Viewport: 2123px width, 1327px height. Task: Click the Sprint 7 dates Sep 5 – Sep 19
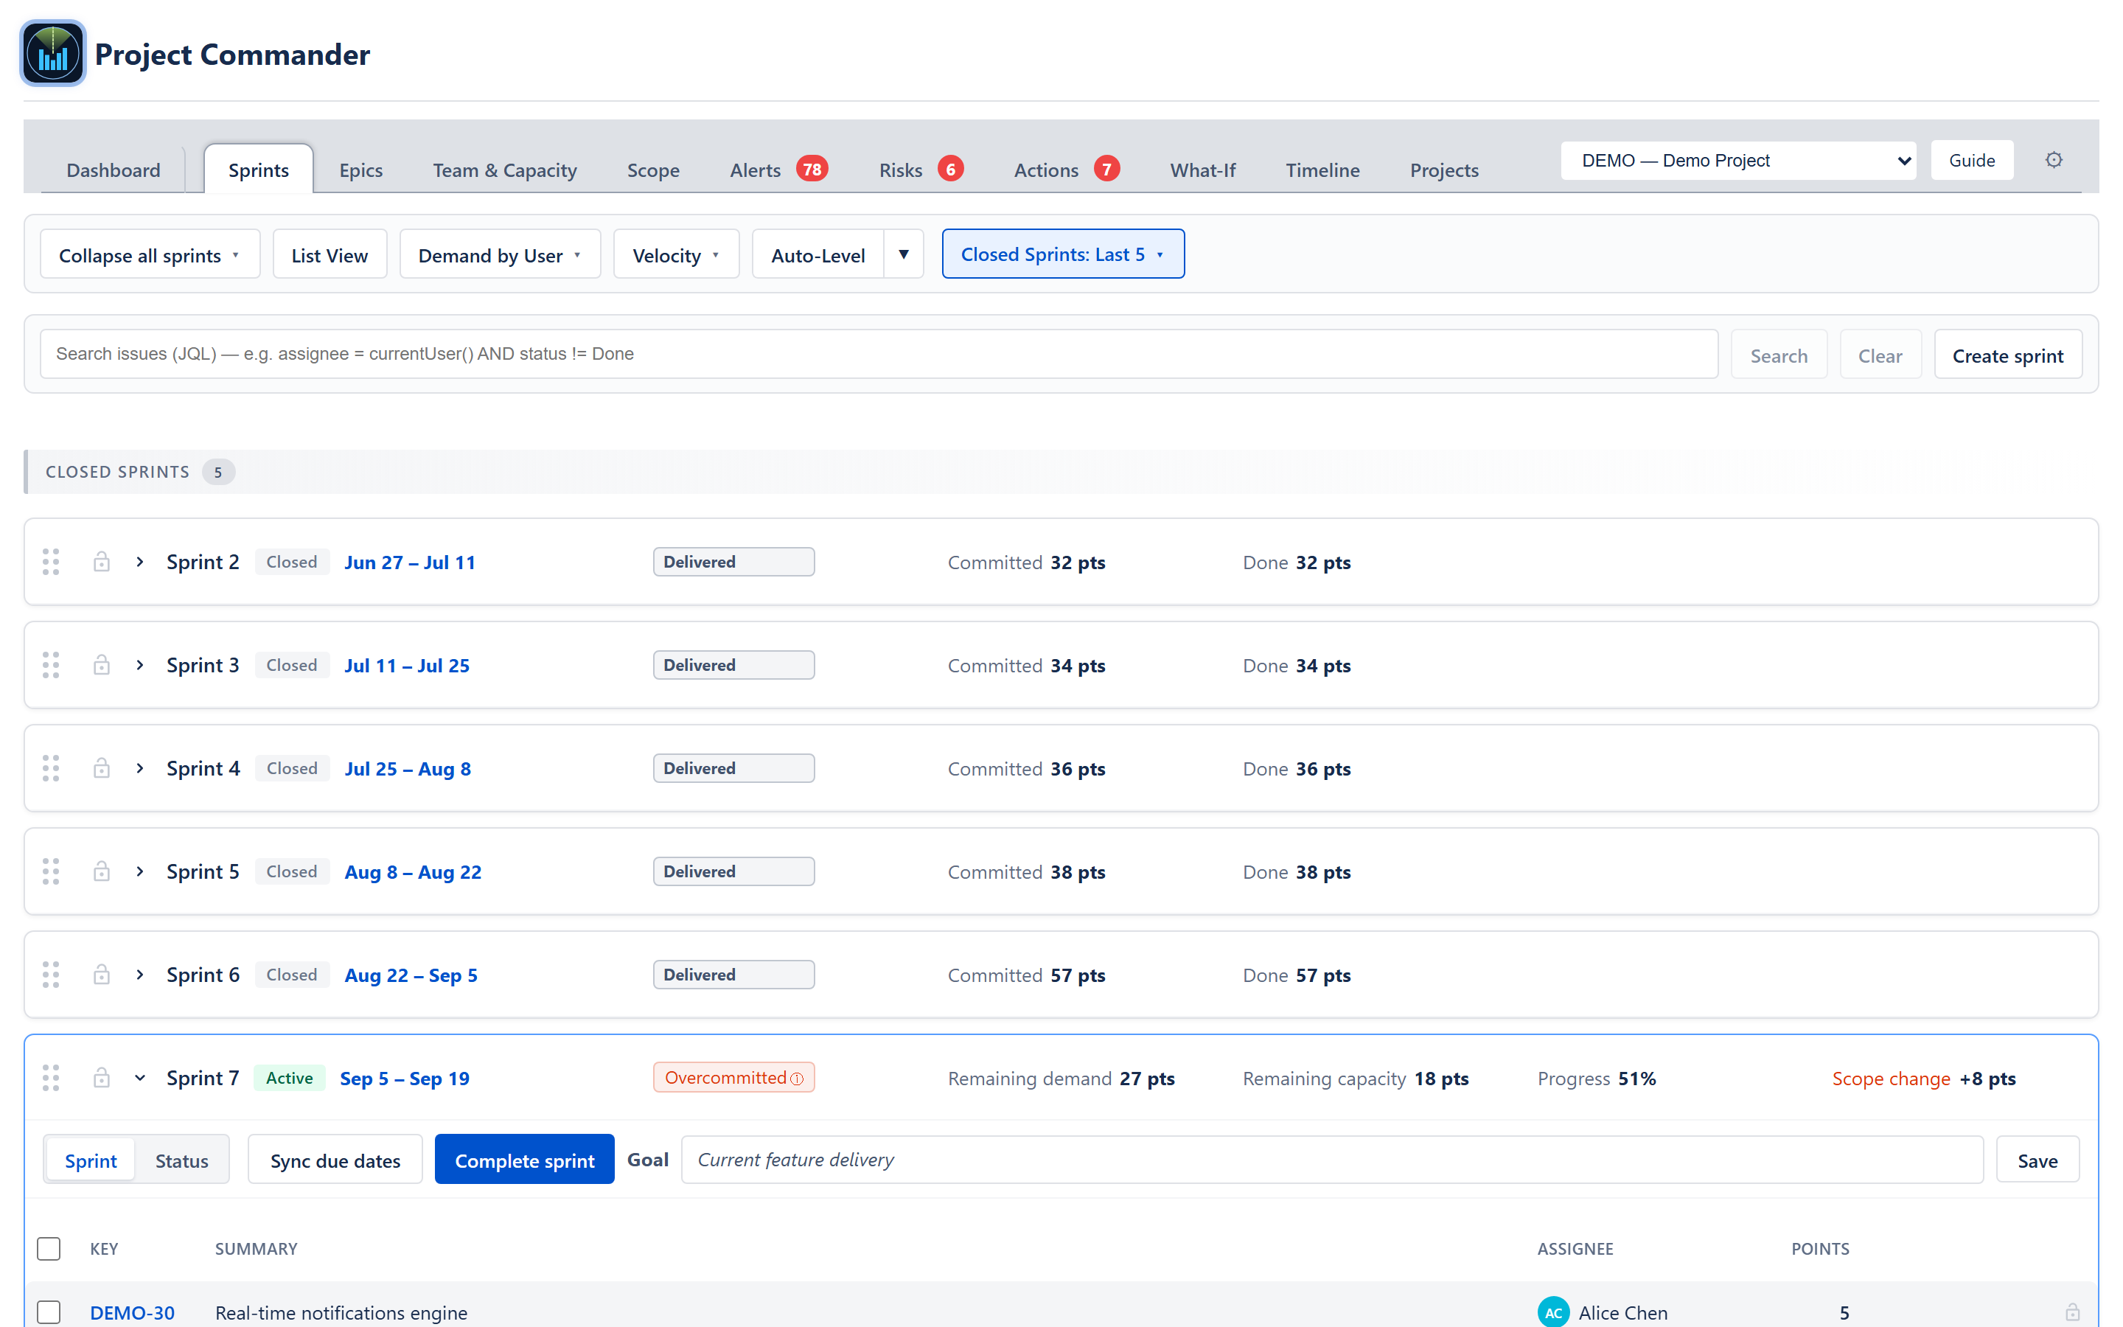coord(405,1078)
